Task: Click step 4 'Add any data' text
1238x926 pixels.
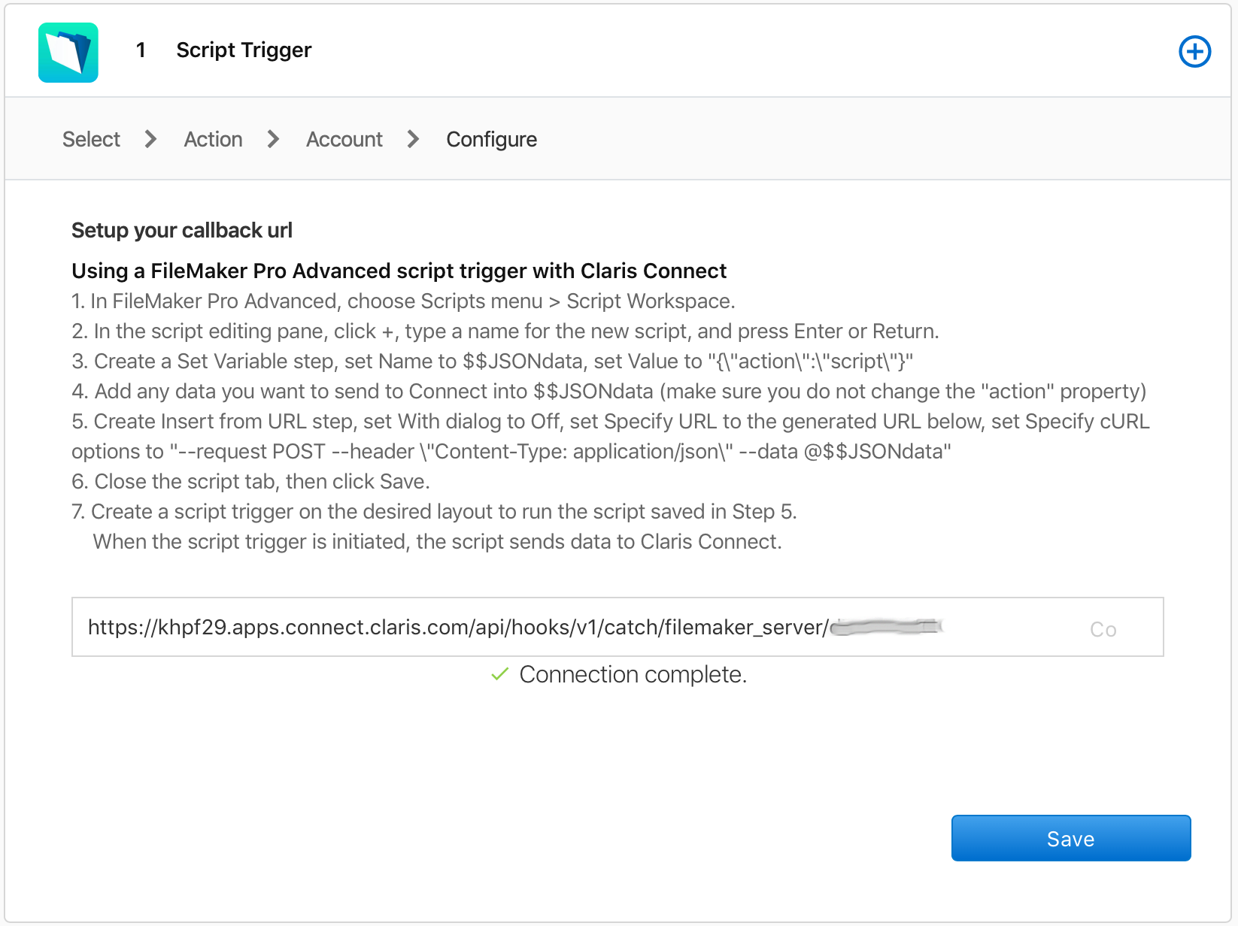Action: point(609,391)
